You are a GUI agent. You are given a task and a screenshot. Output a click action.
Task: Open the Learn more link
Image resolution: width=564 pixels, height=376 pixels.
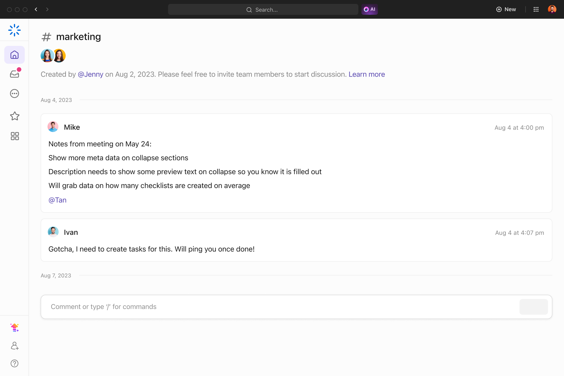367,74
